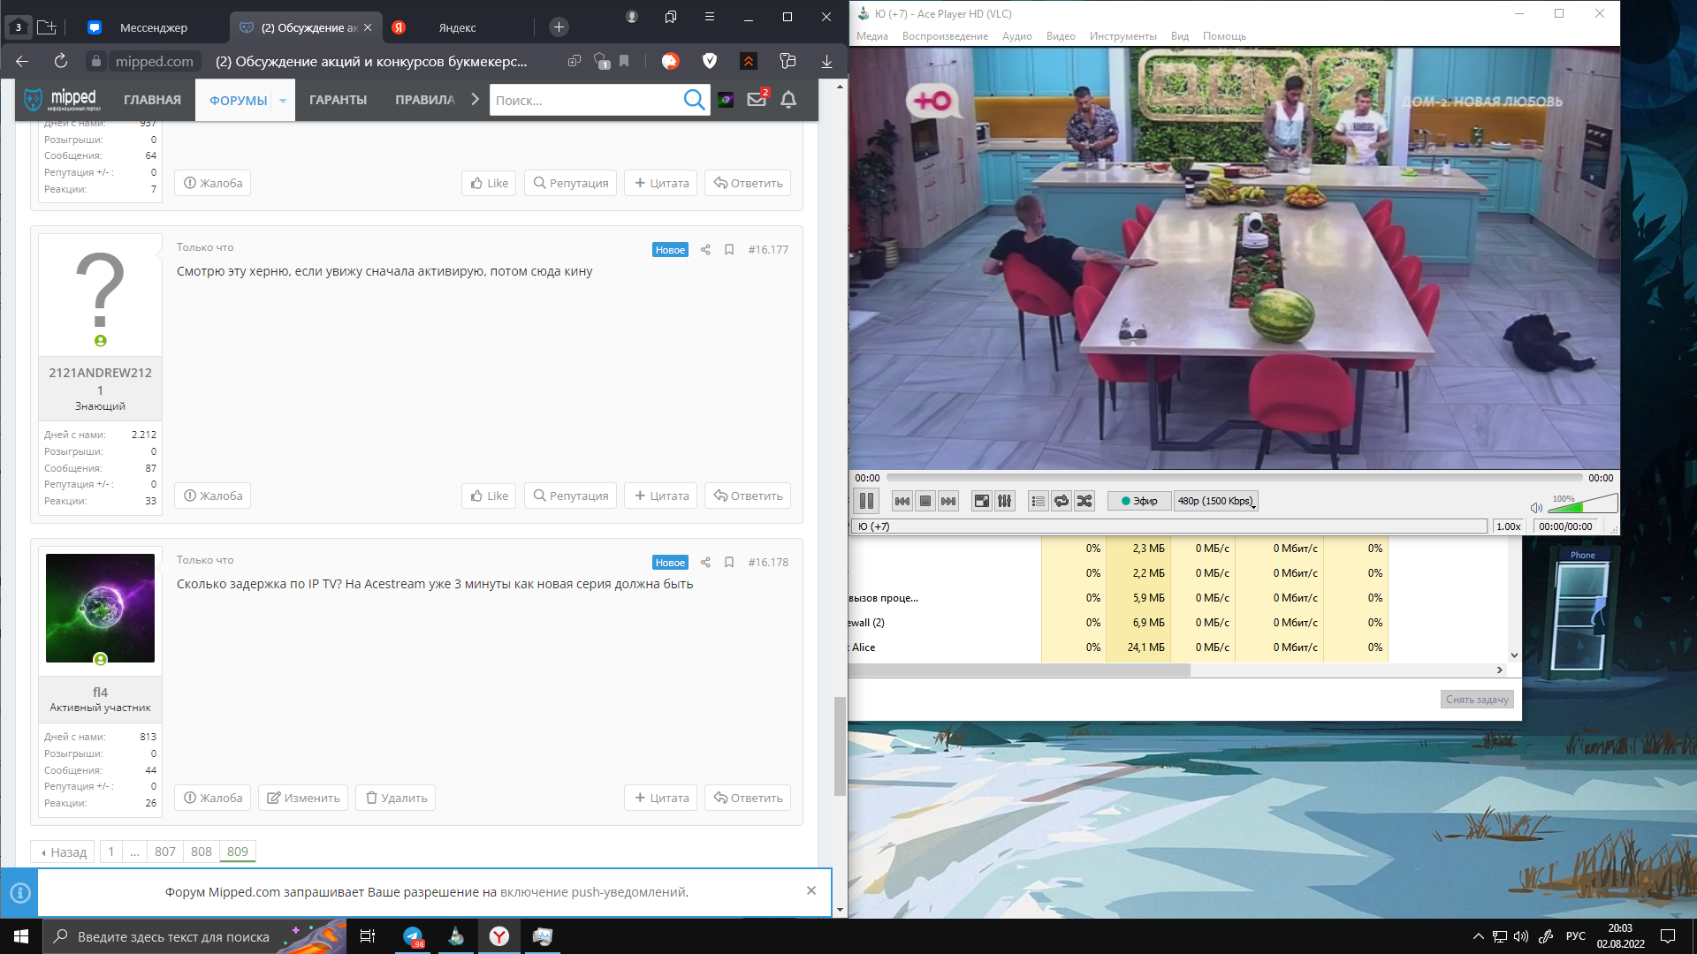Open the ПРАВИЛА page
This screenshot has width=1697, height=954.
[x=425, y=100]
